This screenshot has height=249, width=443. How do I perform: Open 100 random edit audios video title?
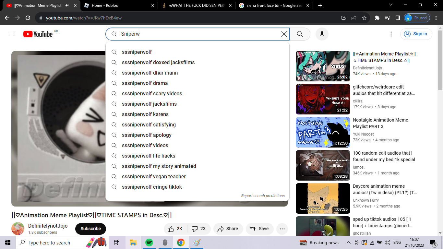384,156
